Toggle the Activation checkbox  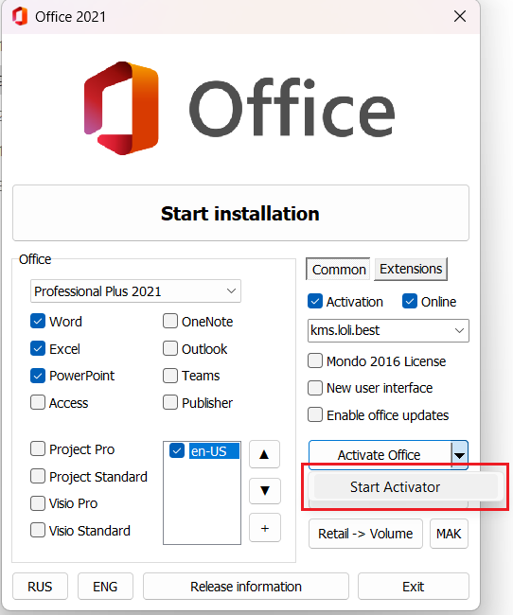point(315,301)
